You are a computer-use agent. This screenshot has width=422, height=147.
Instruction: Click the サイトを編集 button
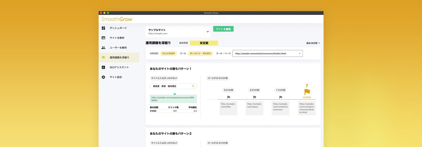pyautogui.click(x=223, y=29)
